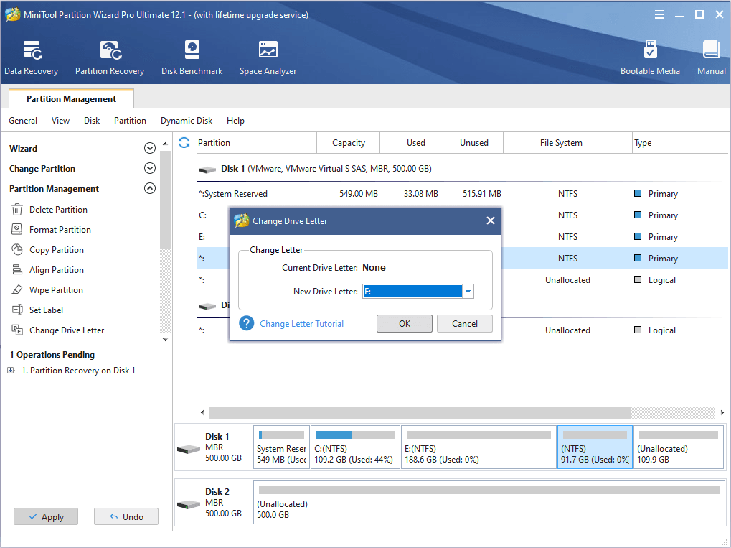Sort by the File System column header
The width and height of the screenshot is (731, 548).
click(x=567, y=143)
